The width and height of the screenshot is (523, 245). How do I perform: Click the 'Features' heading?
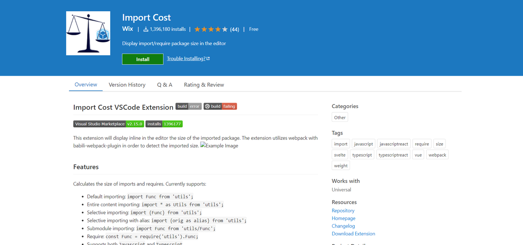86,167
